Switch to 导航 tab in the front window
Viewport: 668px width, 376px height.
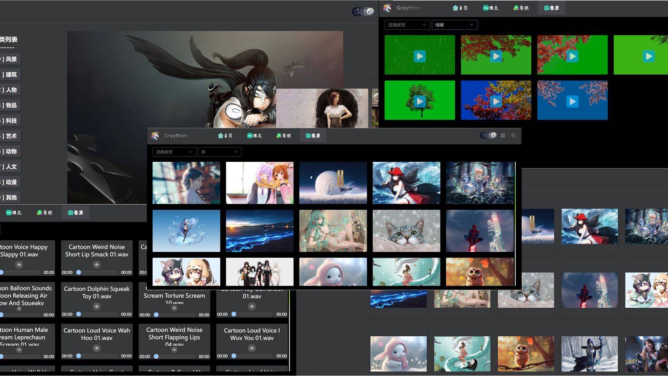284,136
